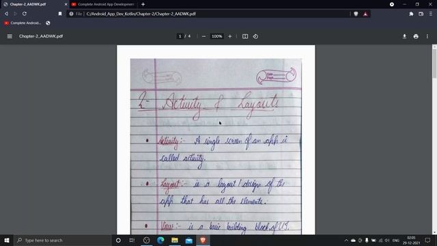
Task: Click the Chapter-2_AADWK.pdf title text
Action: click(41, 36)
